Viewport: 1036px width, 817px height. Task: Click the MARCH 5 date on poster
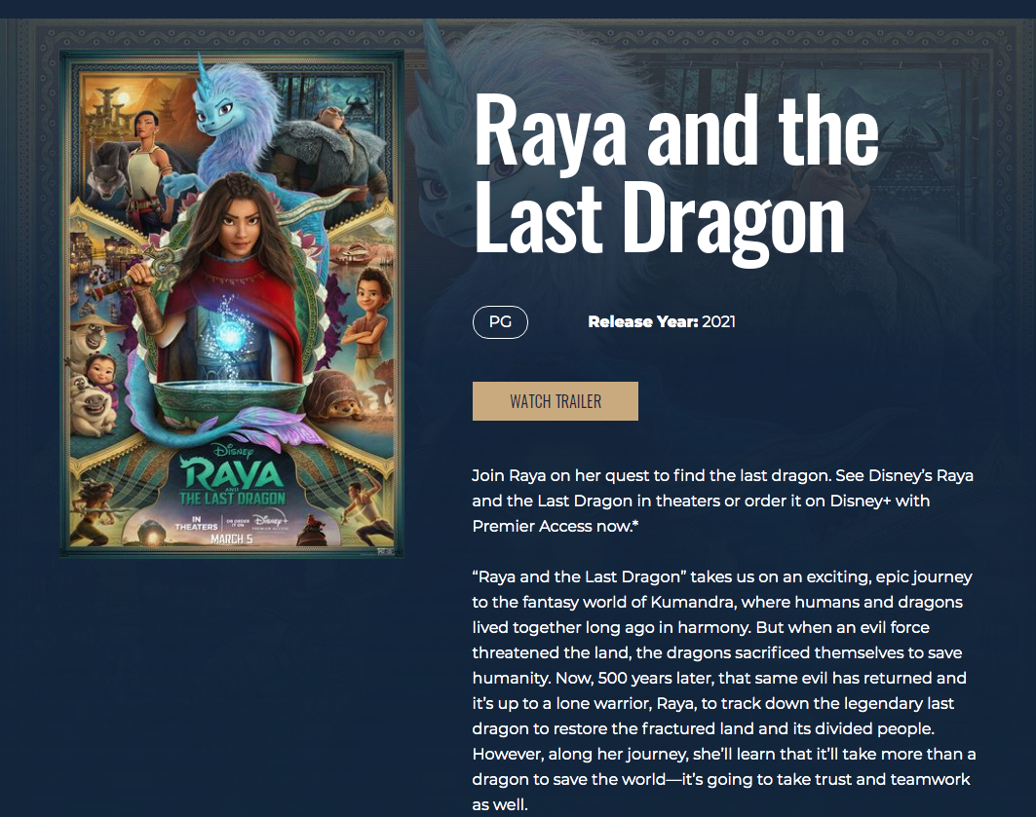(x=231, y=539)
